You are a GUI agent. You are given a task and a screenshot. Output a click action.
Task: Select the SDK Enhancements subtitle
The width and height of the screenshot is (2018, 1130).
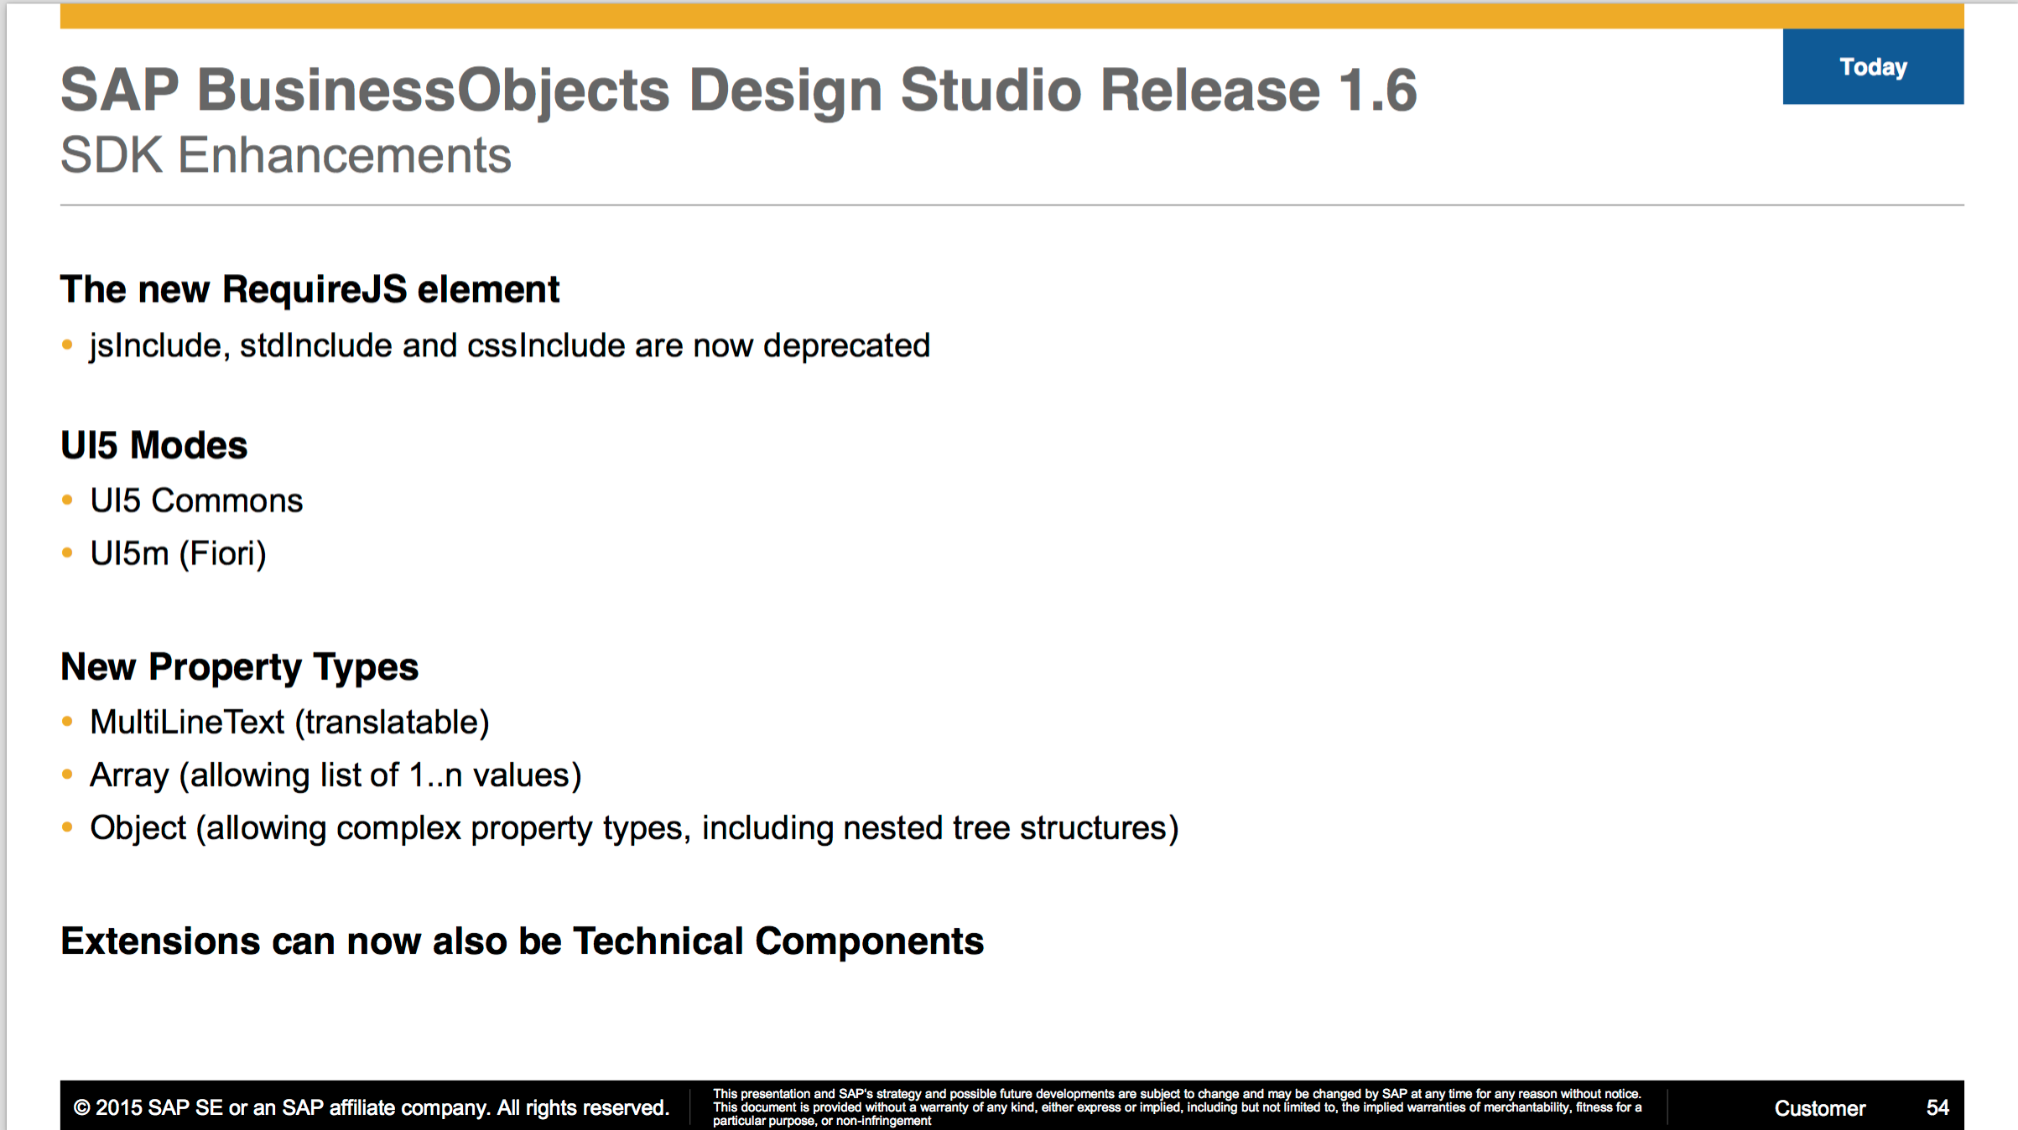pyautogui.click(x=285, y=156)
